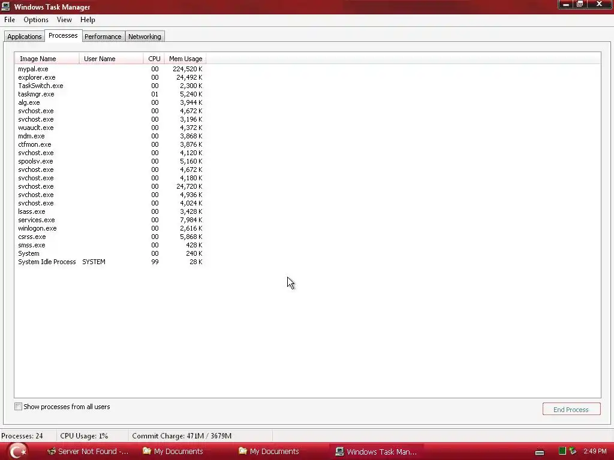Select the lsass.exe process
Screen dimensions: 614x460
(x=110, y=211)
